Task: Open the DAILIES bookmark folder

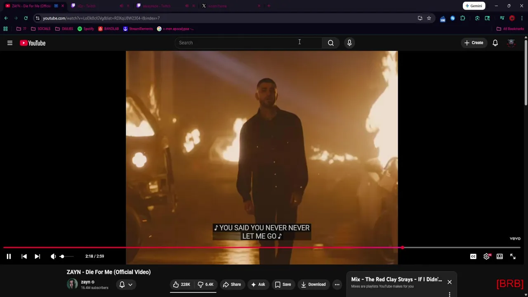Action: [x=64, y=29]
